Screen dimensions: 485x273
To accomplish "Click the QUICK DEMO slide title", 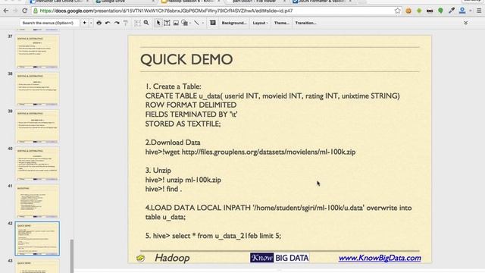I will pyautogui.click(x=186, y=59).
